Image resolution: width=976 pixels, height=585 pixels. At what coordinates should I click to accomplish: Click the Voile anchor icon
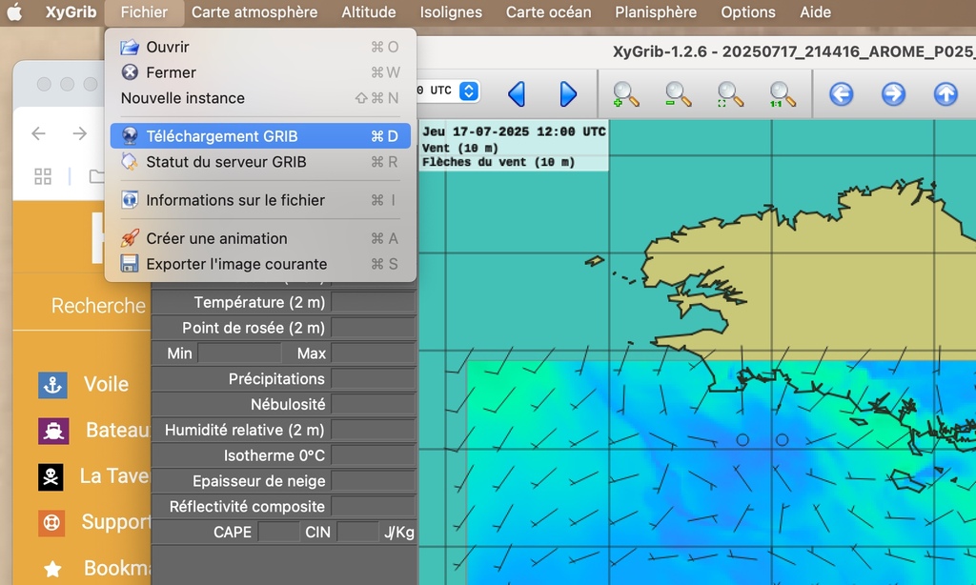click(x=52, y=385)
